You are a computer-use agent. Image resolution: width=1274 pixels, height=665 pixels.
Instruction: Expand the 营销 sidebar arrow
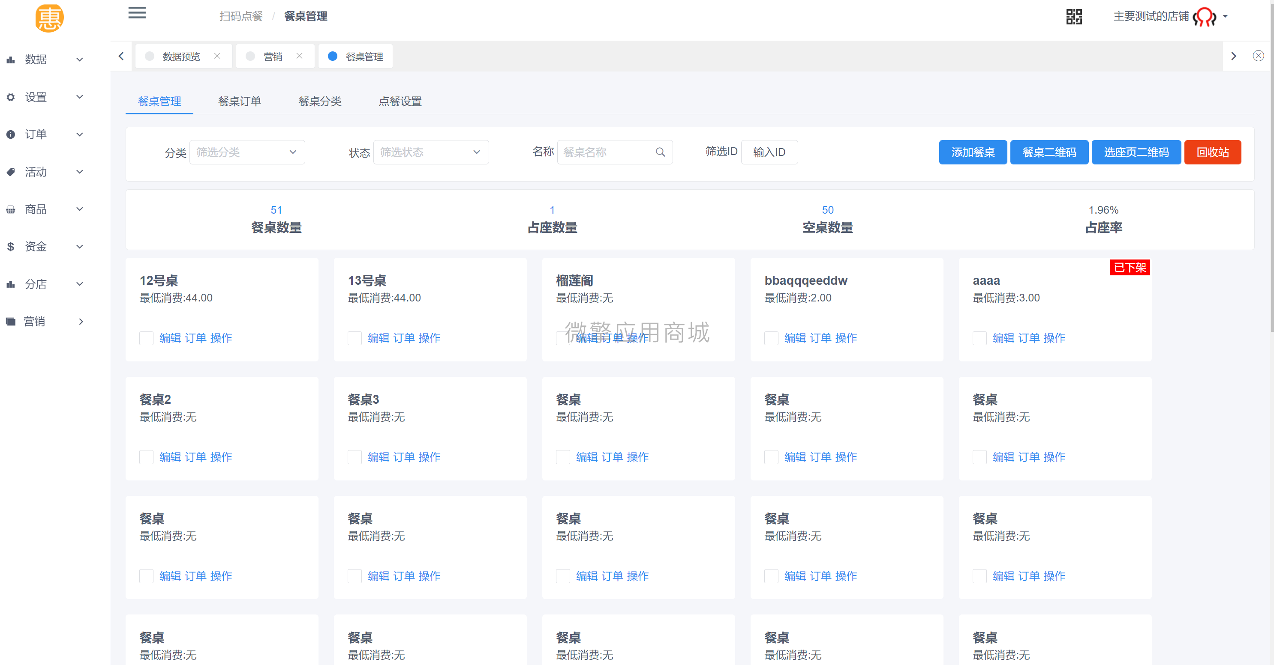[81, 322]
